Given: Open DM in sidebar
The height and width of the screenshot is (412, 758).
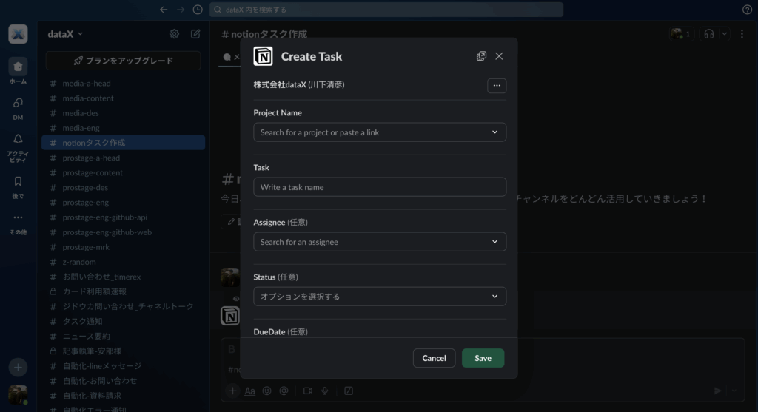Looking at the screenshot, I should (18, 108).
